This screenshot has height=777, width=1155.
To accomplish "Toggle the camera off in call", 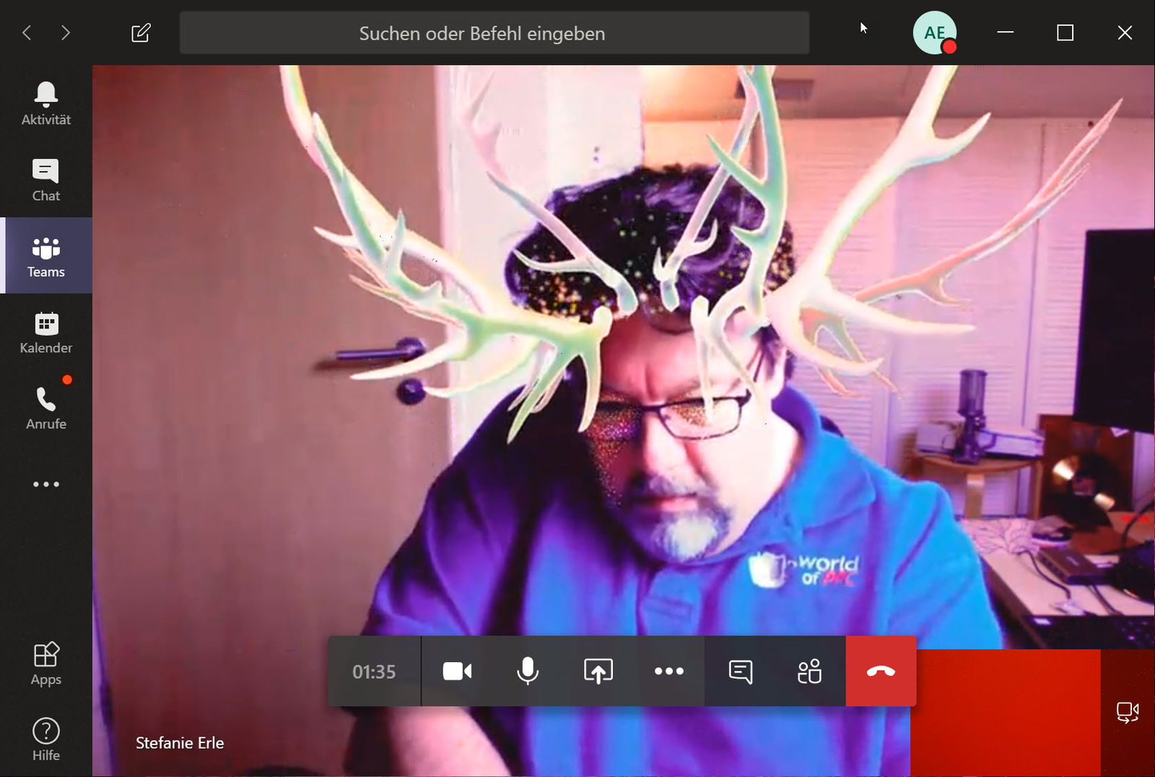I will (457, 672).
